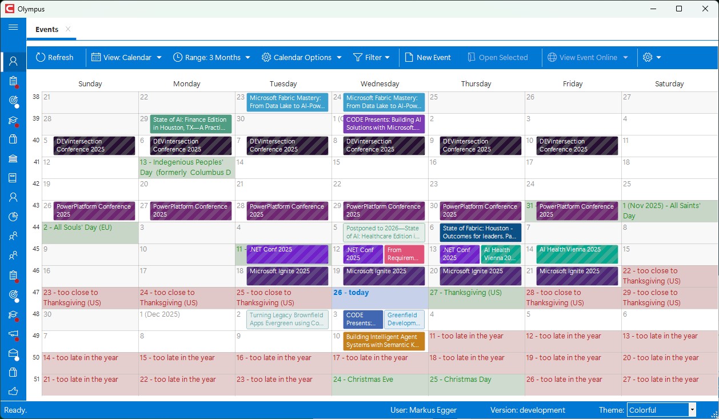The width and height of the screenshot is (719, 419).
Task: Open the Filter dropdown
Action: [372, 57]
